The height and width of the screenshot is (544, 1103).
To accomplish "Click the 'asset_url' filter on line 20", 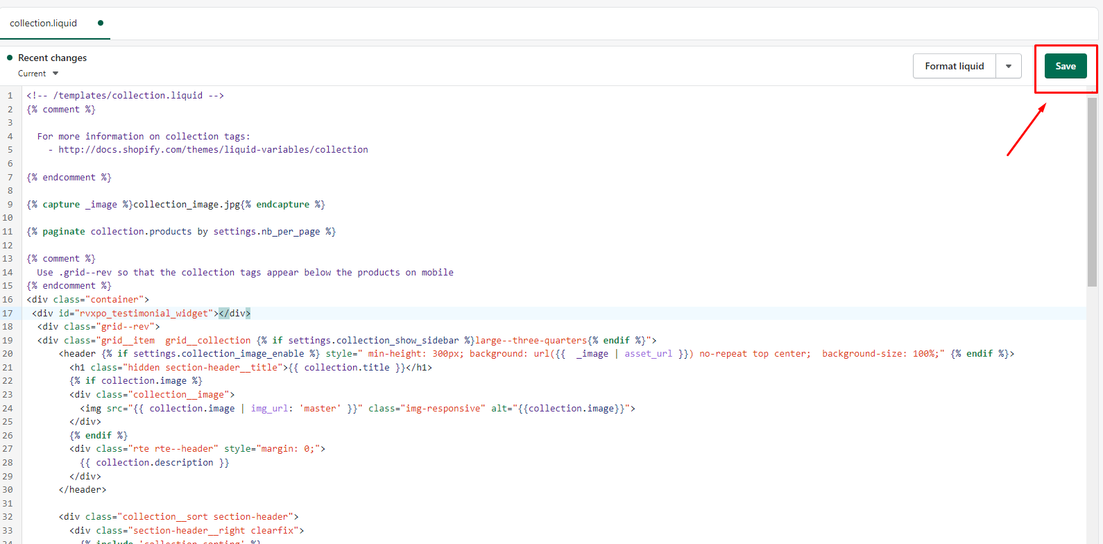I will [649, 353].
